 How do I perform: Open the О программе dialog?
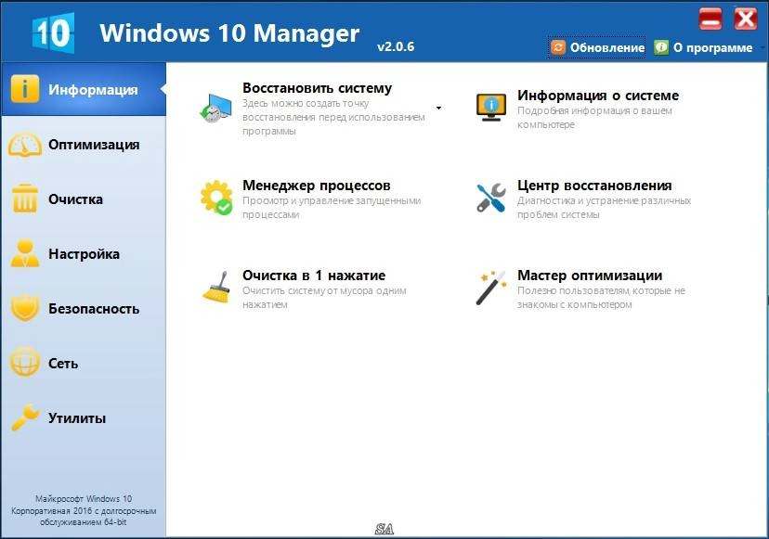pos(703,47)
